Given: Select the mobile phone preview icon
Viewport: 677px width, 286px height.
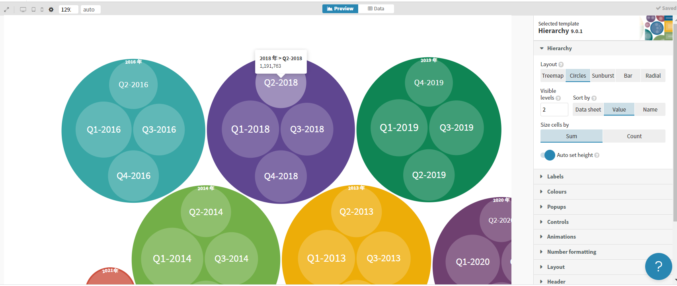Looking at the screenshot, I should click(x=42, y=10).
